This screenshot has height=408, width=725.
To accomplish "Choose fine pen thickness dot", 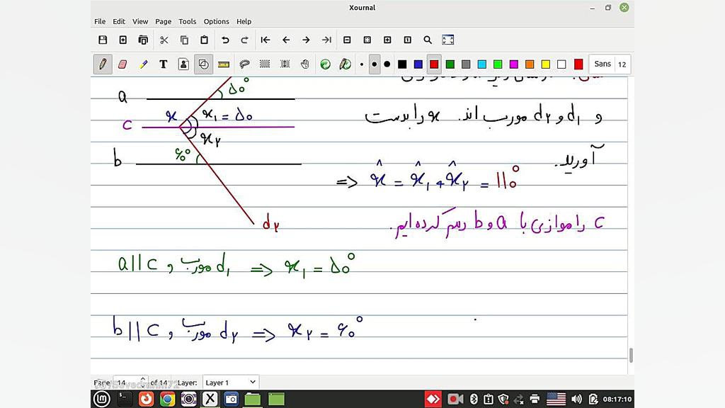I will pos(362,64).
